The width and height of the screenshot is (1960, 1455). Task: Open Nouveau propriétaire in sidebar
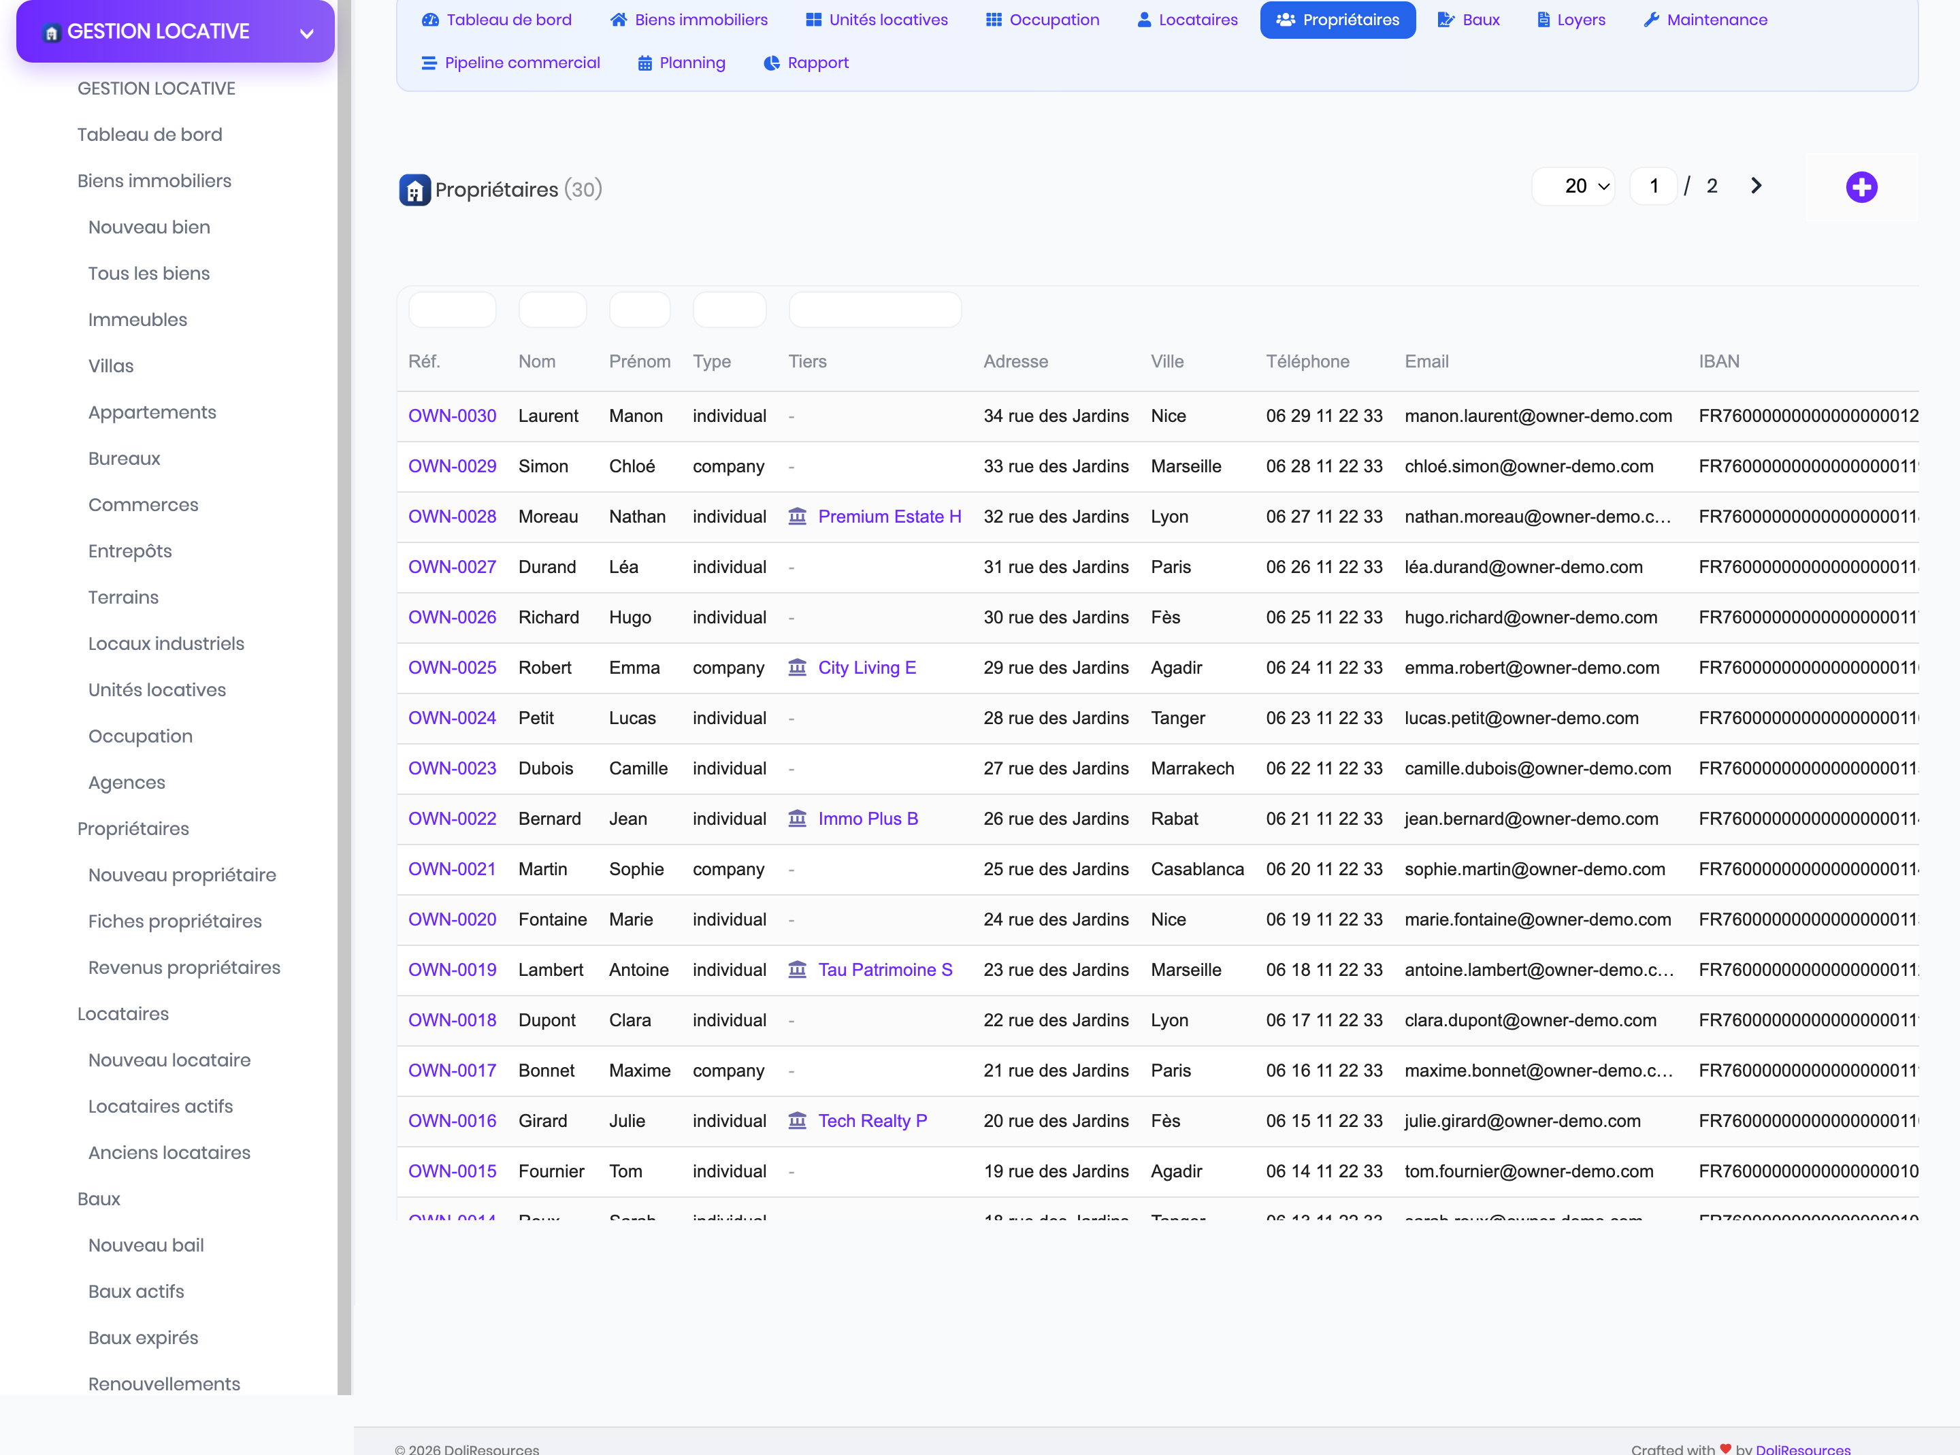click(182, 874)
